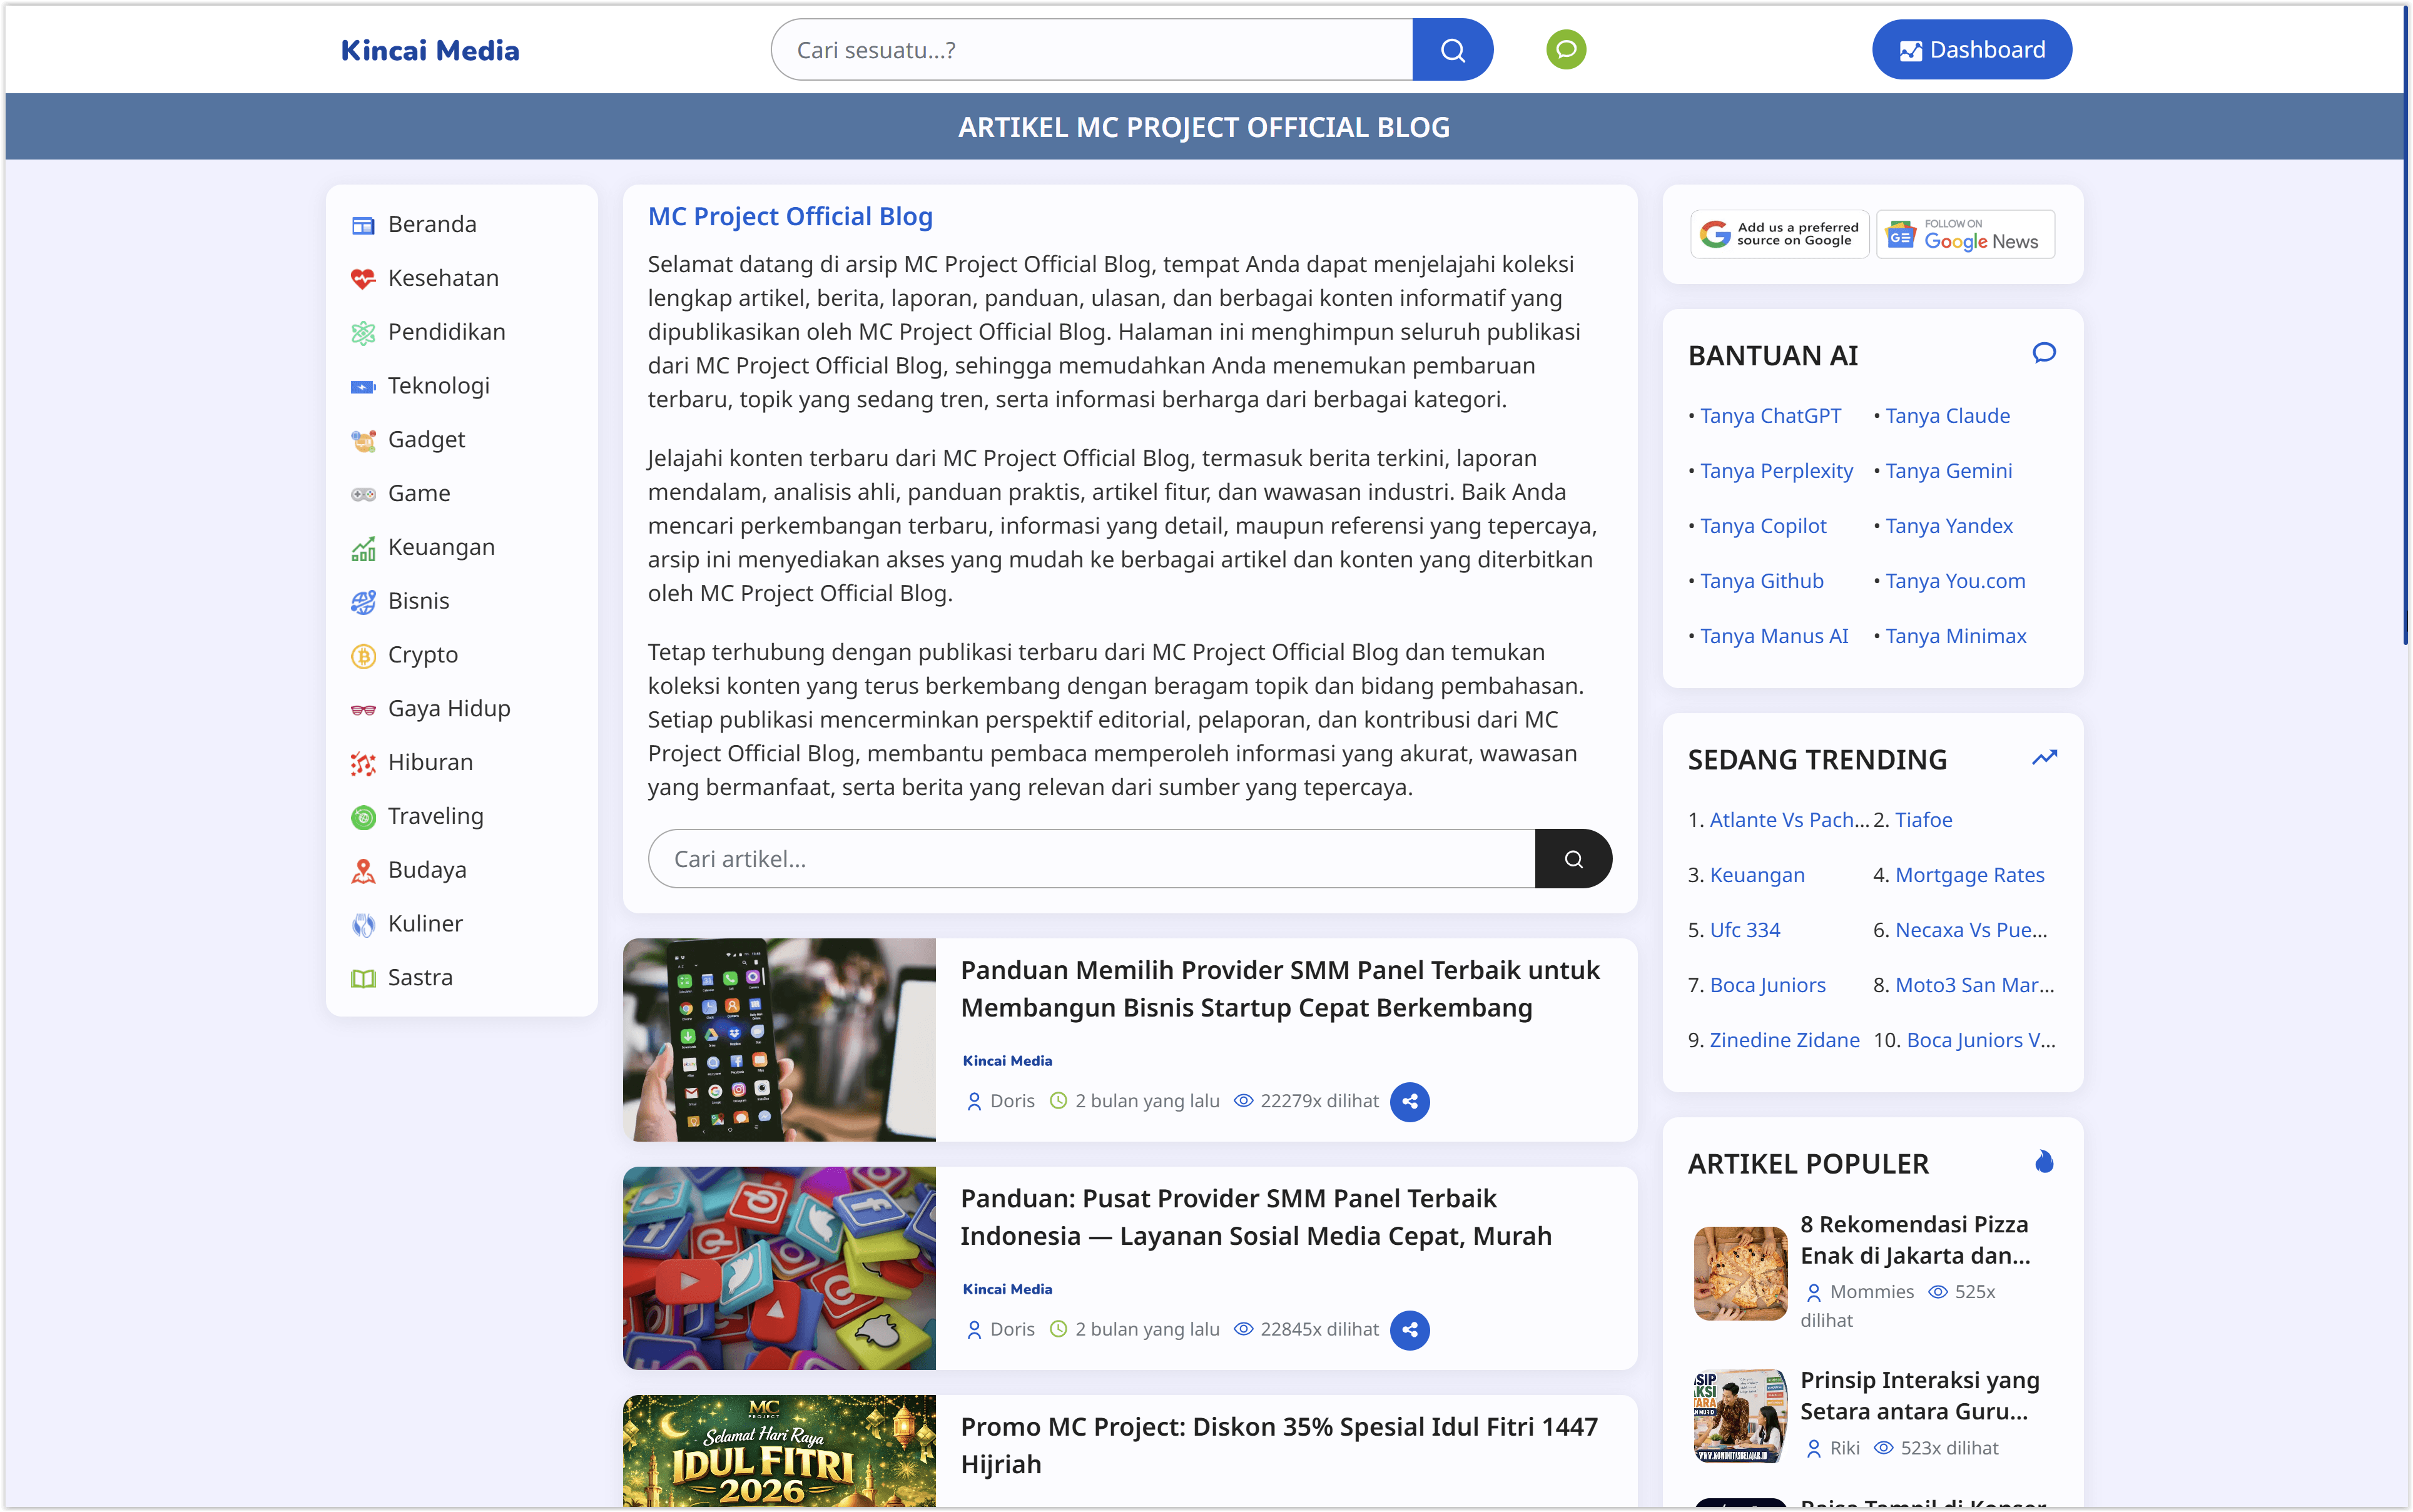Open the smartphone article thumbnail
The image size is (2413, 1512).
[779, 1040]
